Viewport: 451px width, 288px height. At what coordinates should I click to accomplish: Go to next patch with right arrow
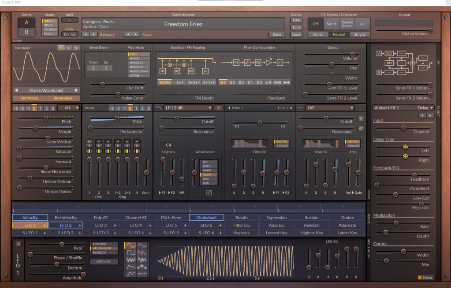135,34
